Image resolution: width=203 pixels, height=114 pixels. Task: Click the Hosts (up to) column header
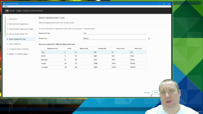click(121, 48)
